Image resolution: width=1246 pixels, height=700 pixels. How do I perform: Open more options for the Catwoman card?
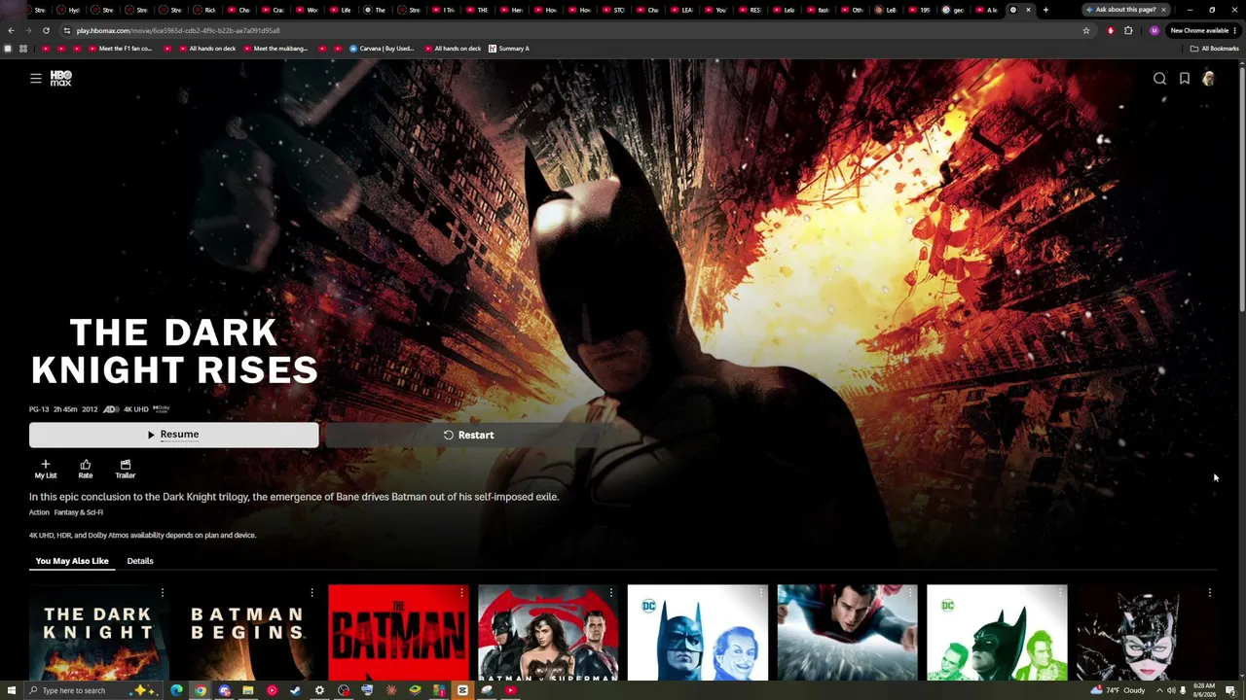coord(1210,593)
